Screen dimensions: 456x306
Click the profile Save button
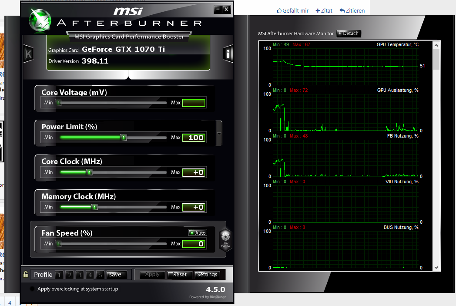117,275
